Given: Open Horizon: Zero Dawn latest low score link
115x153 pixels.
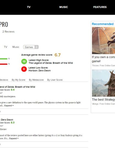Looking at the screenshot, I should (x=40, y=71).
